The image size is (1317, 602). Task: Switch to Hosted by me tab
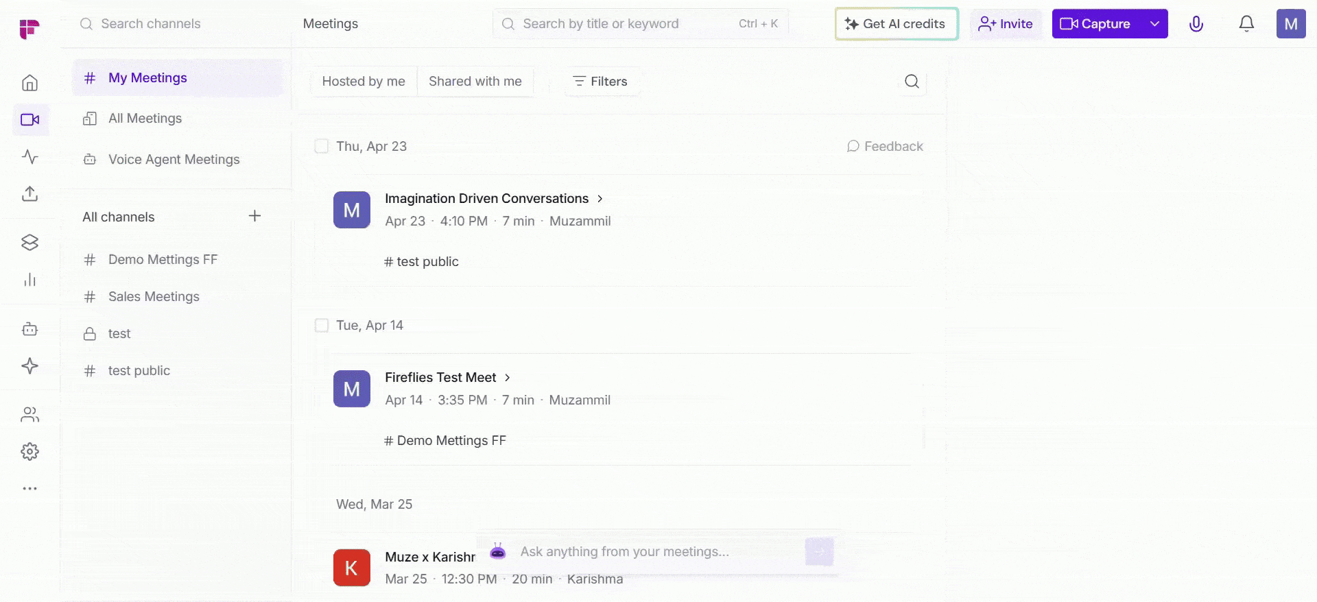tap(364, 82)
